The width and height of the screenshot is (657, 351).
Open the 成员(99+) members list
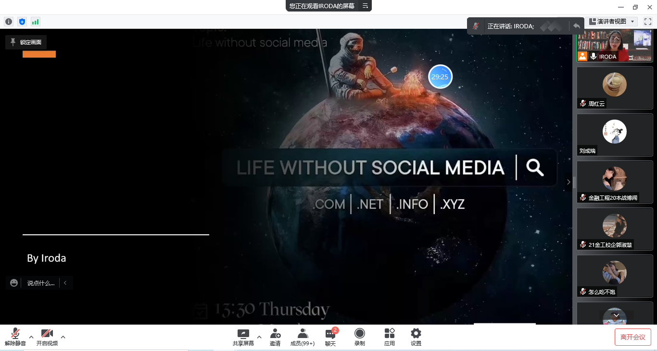tap(303, 337)
